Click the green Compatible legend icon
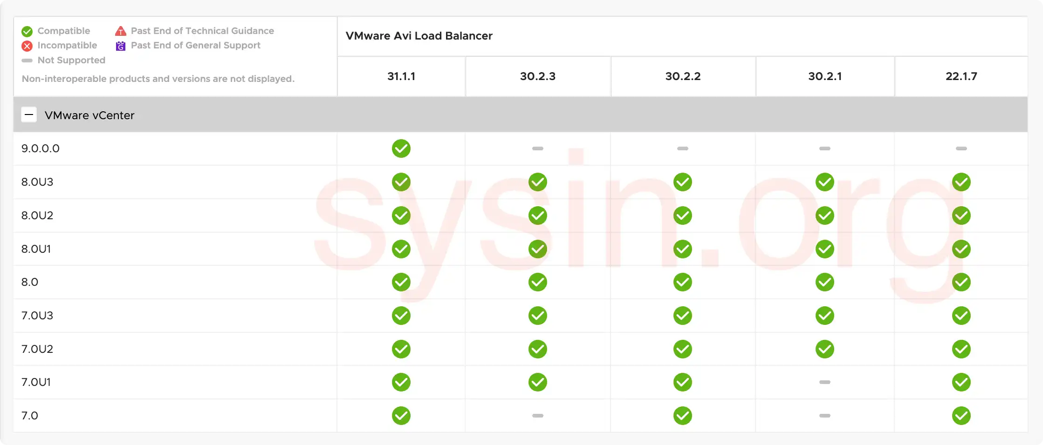The width and height of the screenshot is (1043, 445). (27, 31)
